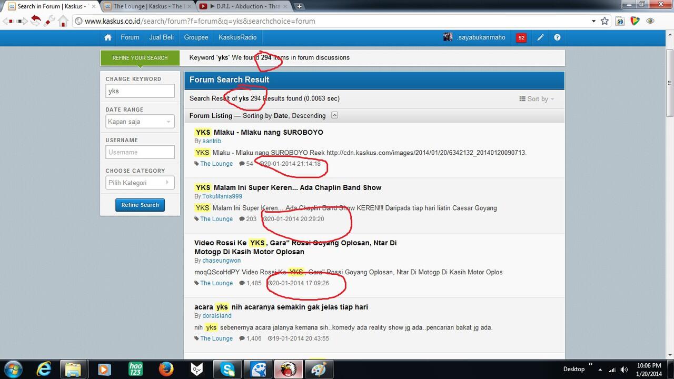Viewport: 674px width, 379px height.
Task: Open the volume speaker tray icon
Action: pos(624,370)
